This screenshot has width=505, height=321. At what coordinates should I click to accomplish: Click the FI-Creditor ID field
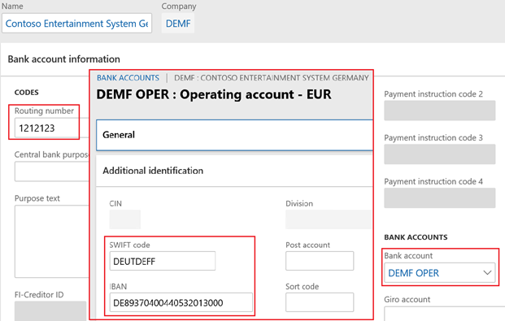50,311
